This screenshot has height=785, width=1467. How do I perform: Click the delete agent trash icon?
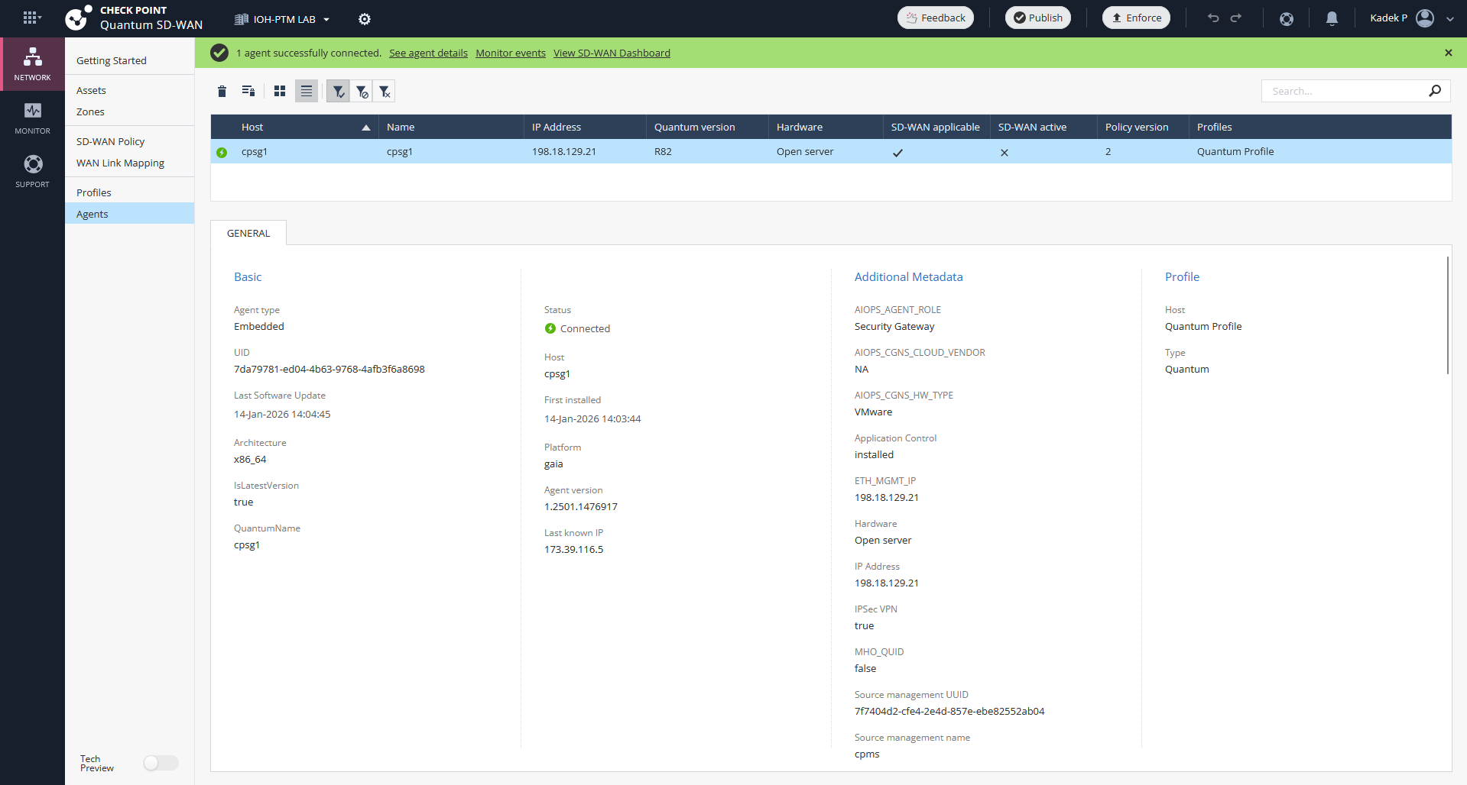click(x=222, y=92)
